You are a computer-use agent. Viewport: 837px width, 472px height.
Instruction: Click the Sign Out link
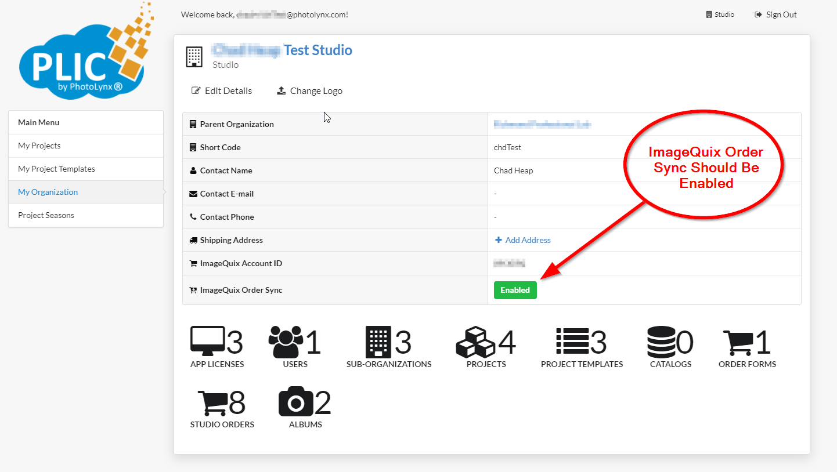pyautogui.click(x=776, y=14)
